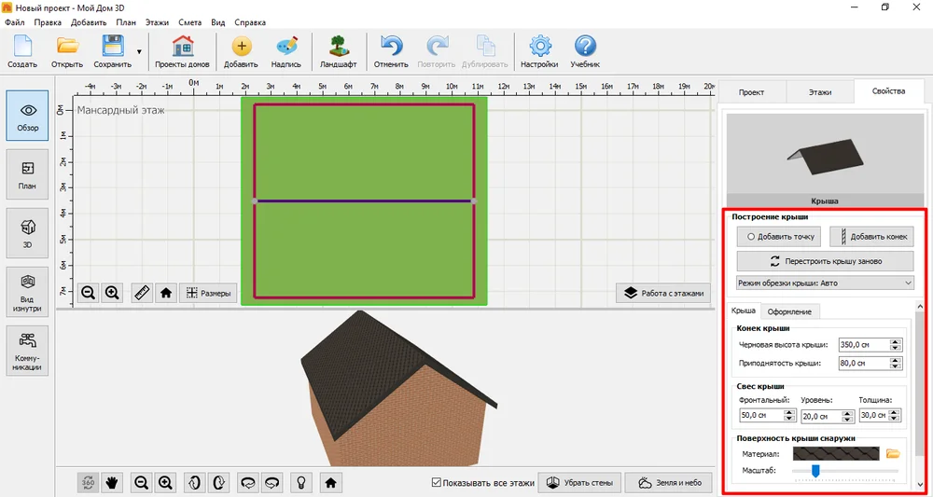Open the Ландшафт landscape tool

click(x=339, y=51)
